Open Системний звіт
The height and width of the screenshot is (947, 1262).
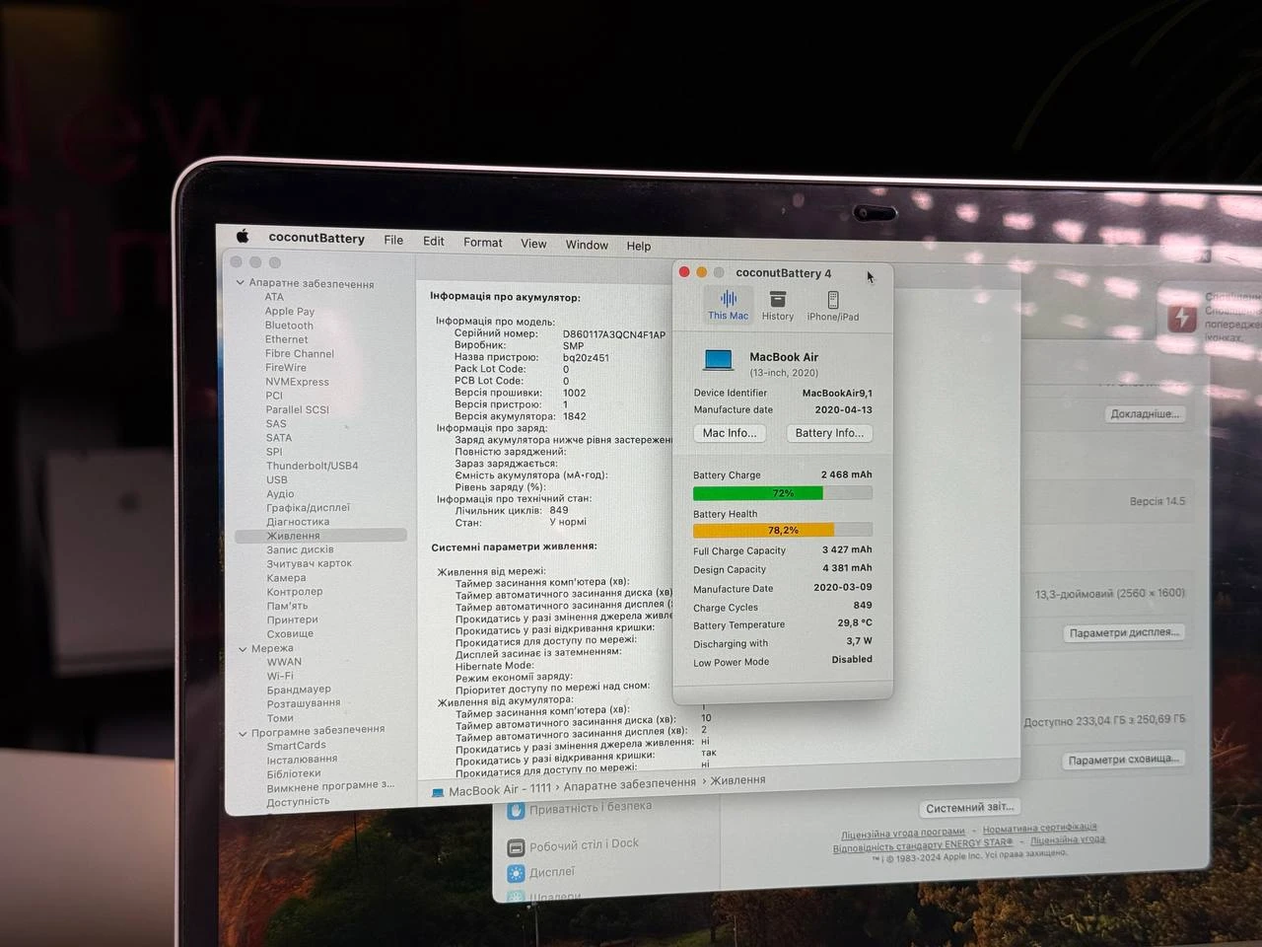tap(968, 807)
